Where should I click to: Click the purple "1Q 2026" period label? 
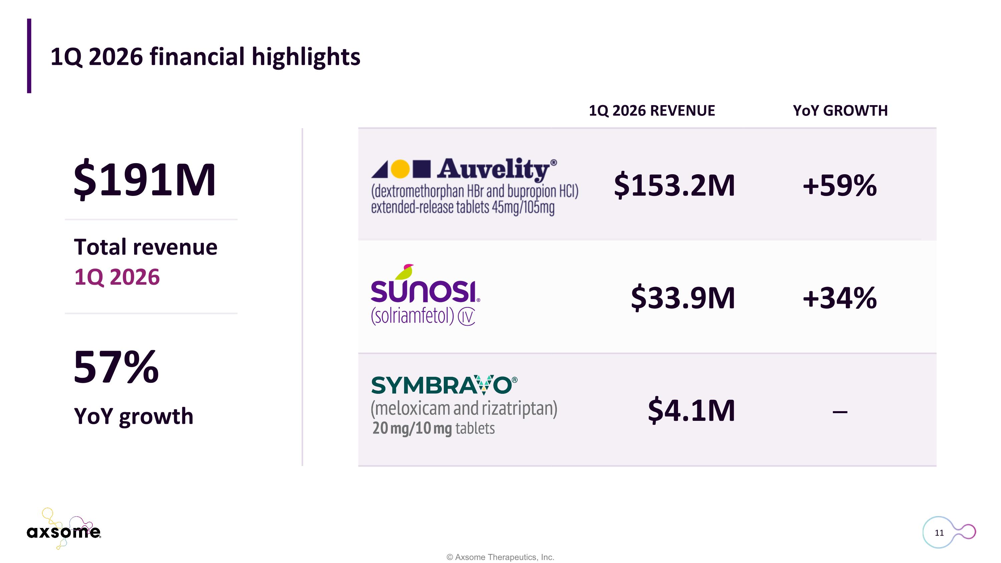click(117, 277)
